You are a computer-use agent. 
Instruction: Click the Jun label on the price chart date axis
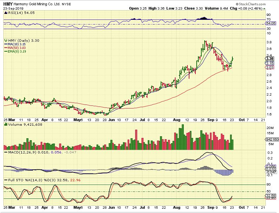point(111,120)
